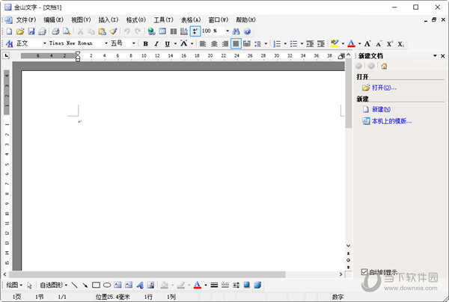Insert WordArt from drawing toolbar
Viewport: 449px width, 302px height.
[x=140, y=285]
